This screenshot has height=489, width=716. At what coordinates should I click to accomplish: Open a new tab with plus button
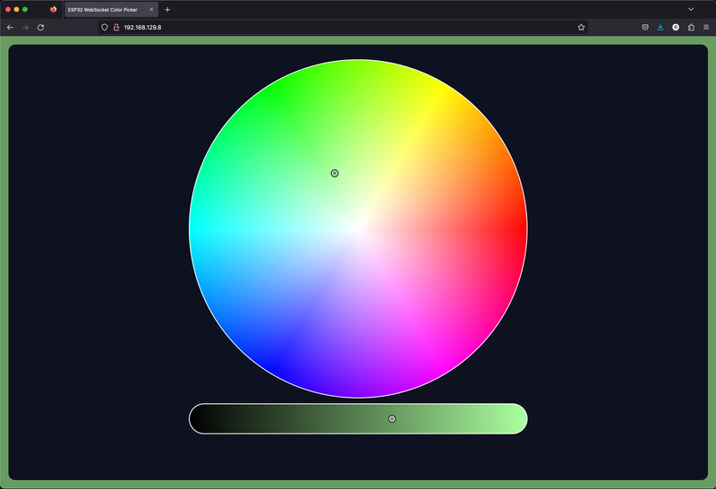pos(167,10)
